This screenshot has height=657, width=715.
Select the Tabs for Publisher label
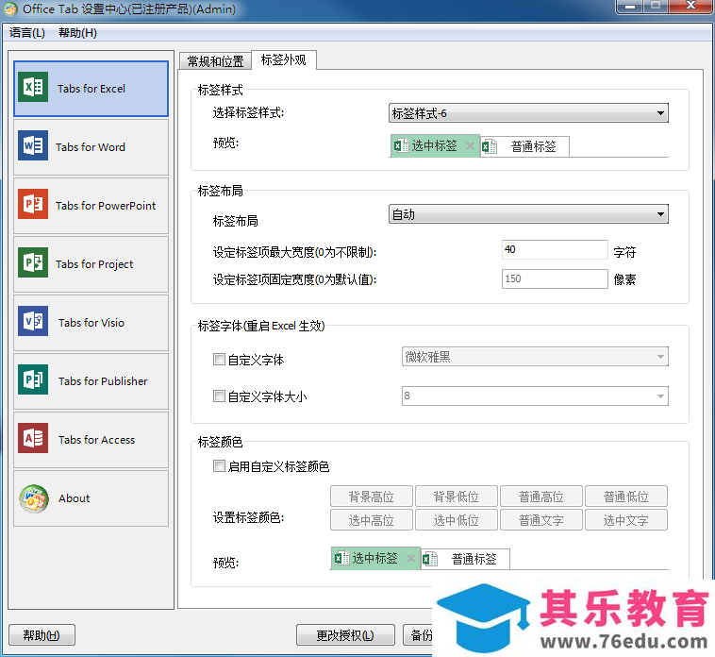[103, 381]
